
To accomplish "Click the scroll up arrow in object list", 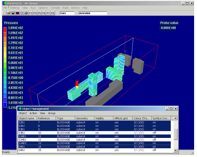I will click(175, 118).
